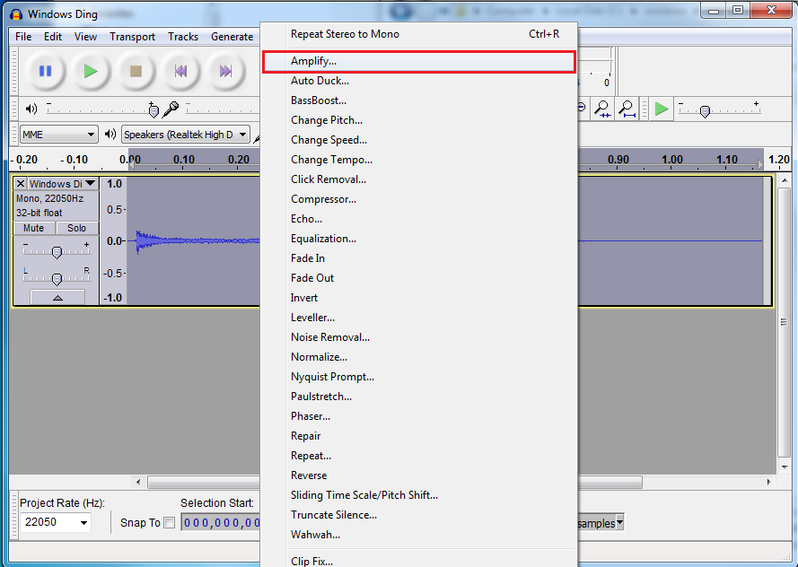Image resolution: width=798 pixels, height=567 pixels.
Task: Click the Fit Project zoom icon
Action: click(x=627, y=109)
